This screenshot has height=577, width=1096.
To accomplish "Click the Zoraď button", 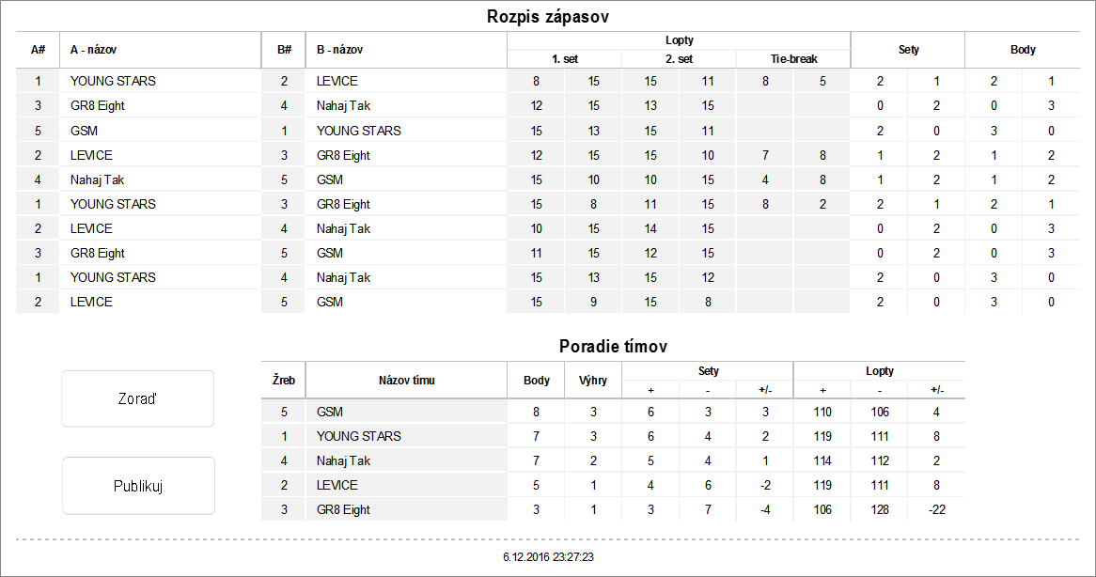I will tap(138, 398).
